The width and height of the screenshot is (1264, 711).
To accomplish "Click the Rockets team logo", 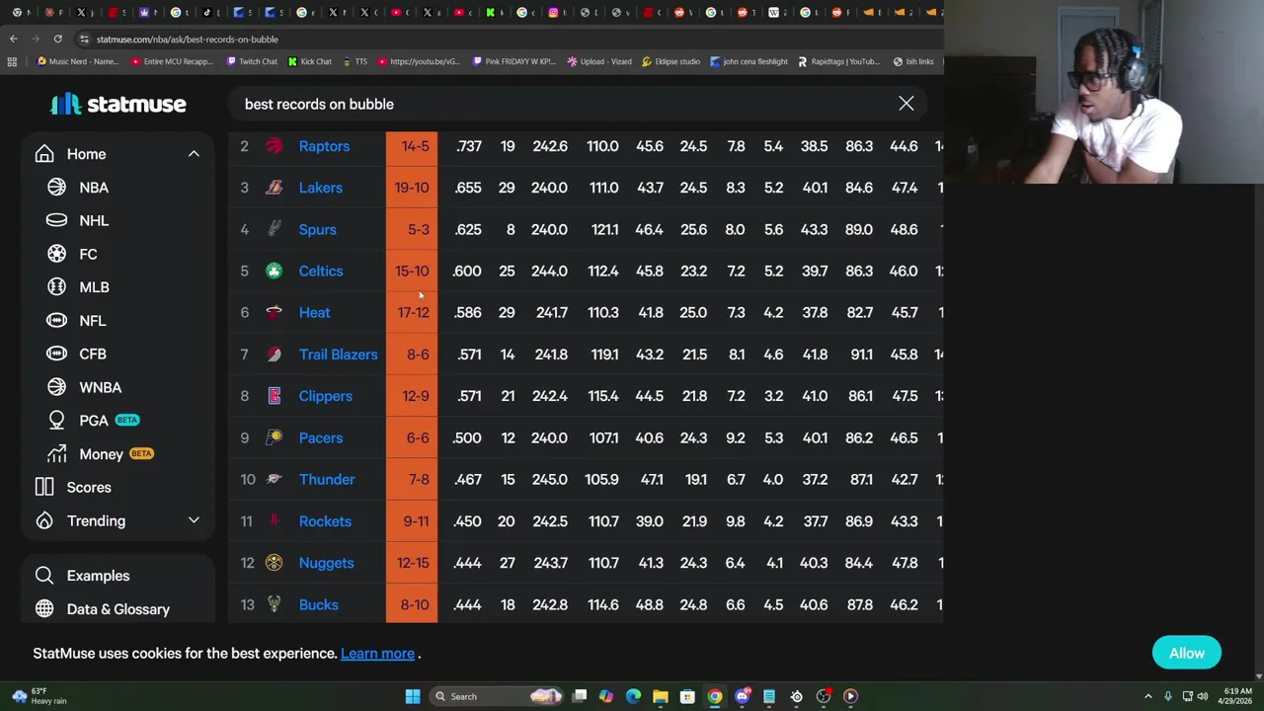I will 275,521.
